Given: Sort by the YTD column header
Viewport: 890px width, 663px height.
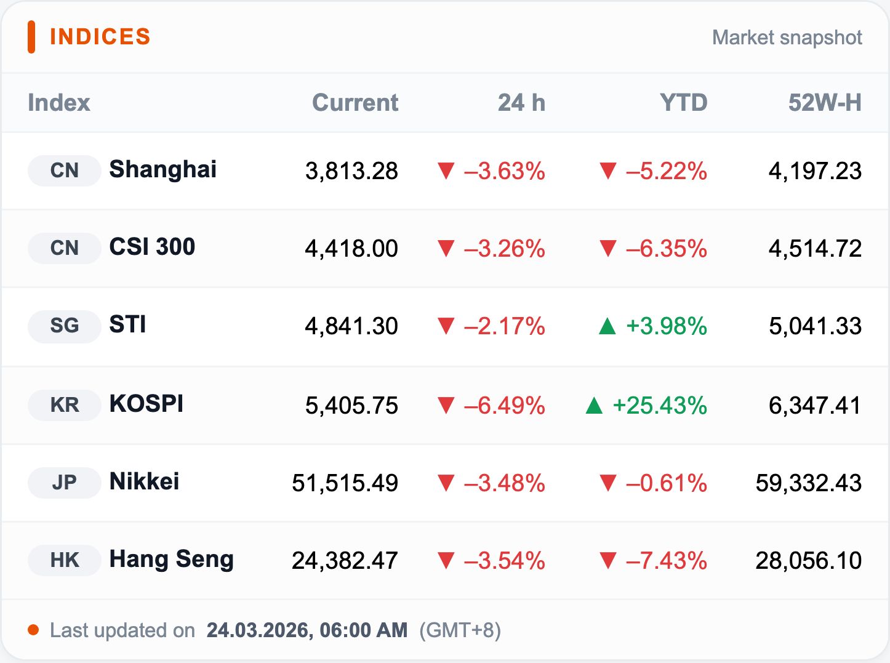Looking at the screenshot, I should click(x=683, y=103).
